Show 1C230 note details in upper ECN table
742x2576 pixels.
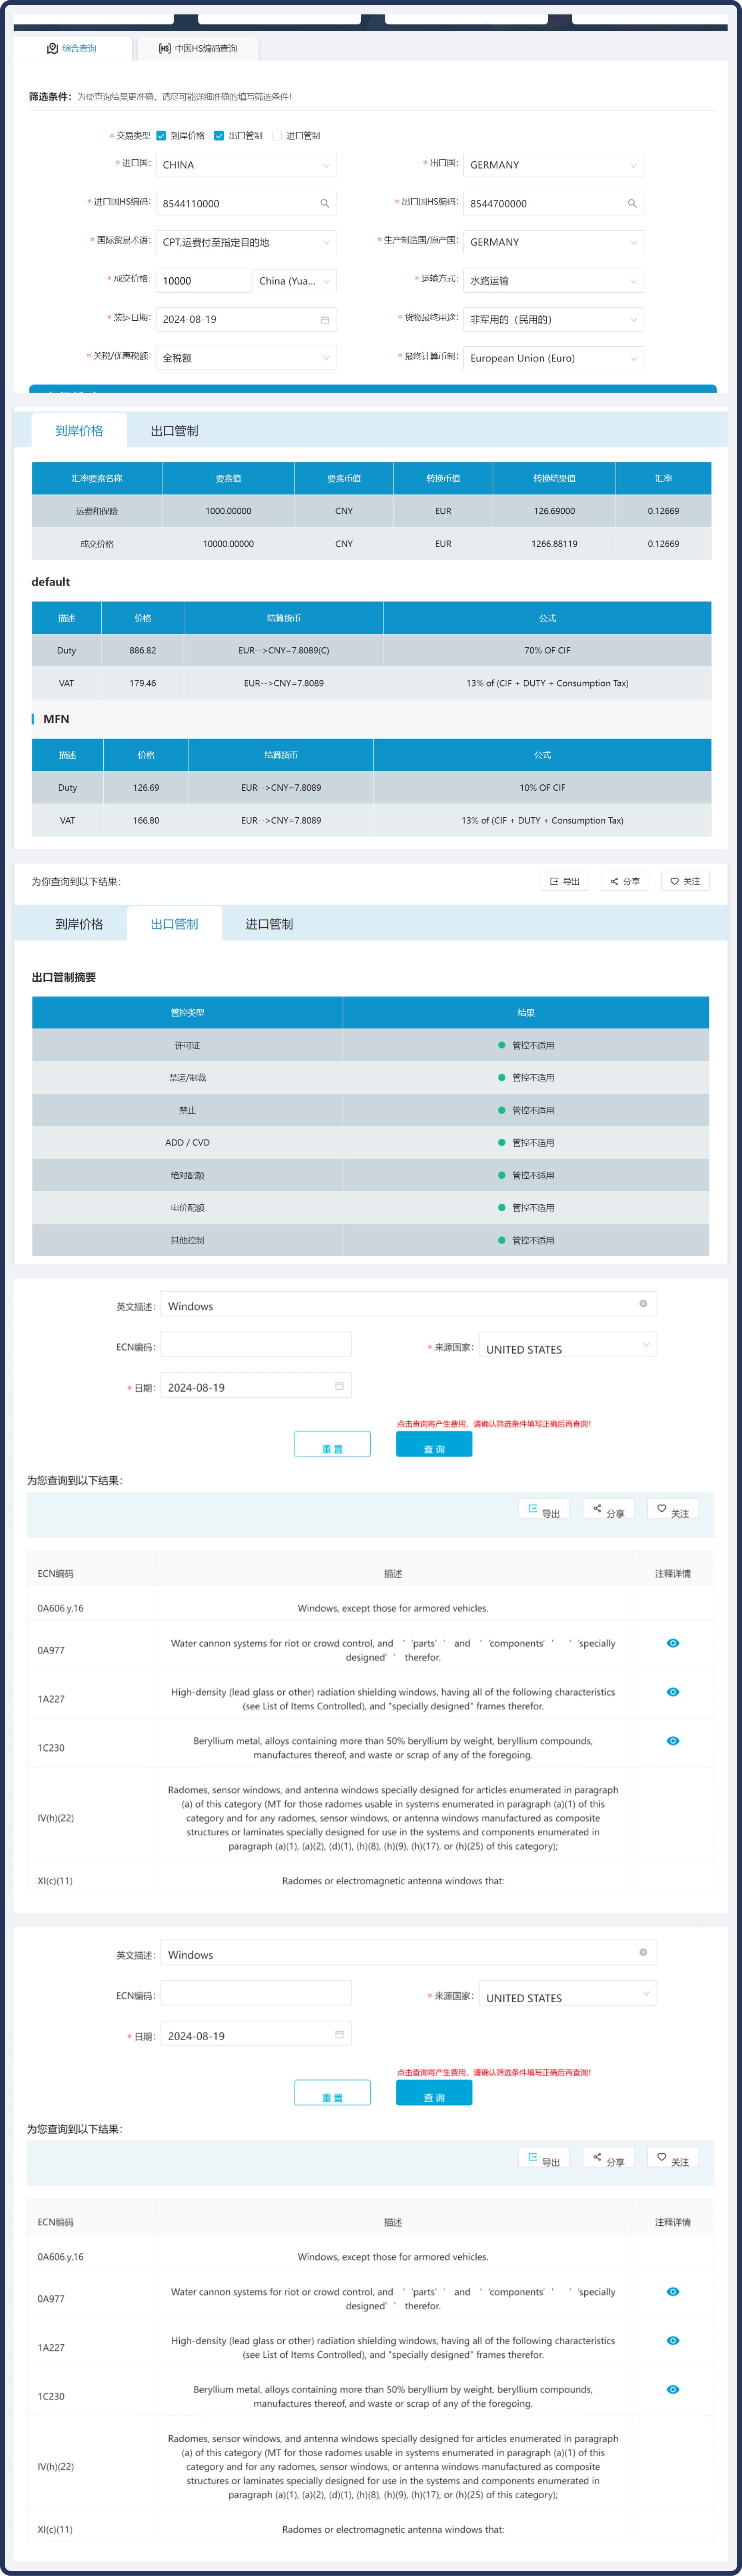pos(673,1741)
